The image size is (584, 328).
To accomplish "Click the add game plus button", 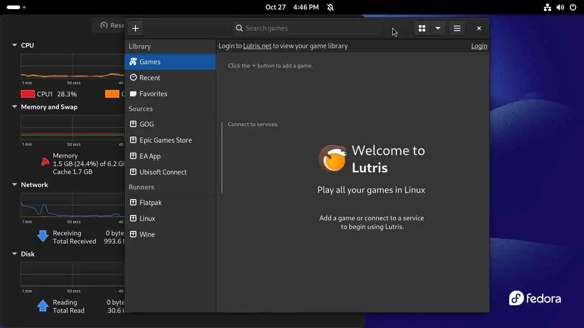I will pyautogui.click(x=136, y=28).
